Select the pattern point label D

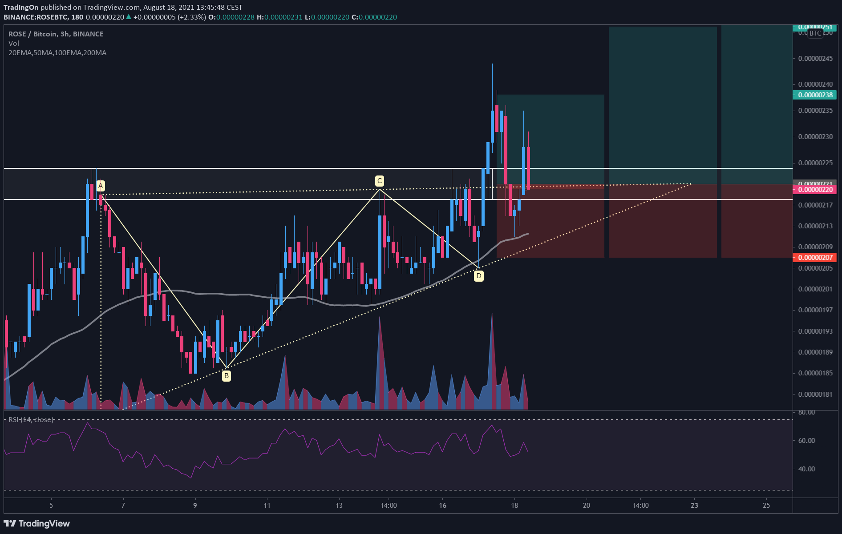479,276
